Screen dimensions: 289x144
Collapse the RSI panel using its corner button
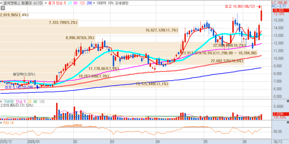coord(288,122)
